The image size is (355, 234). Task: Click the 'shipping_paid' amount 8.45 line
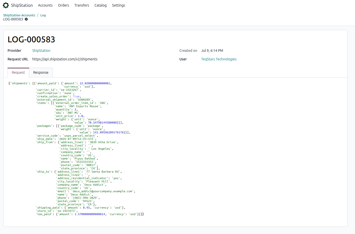click(x=81, y=208)
